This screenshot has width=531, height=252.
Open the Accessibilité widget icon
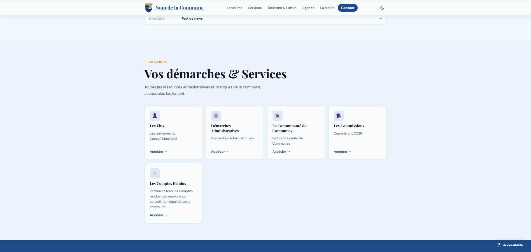pyautogui.click(x=499, y=245)
